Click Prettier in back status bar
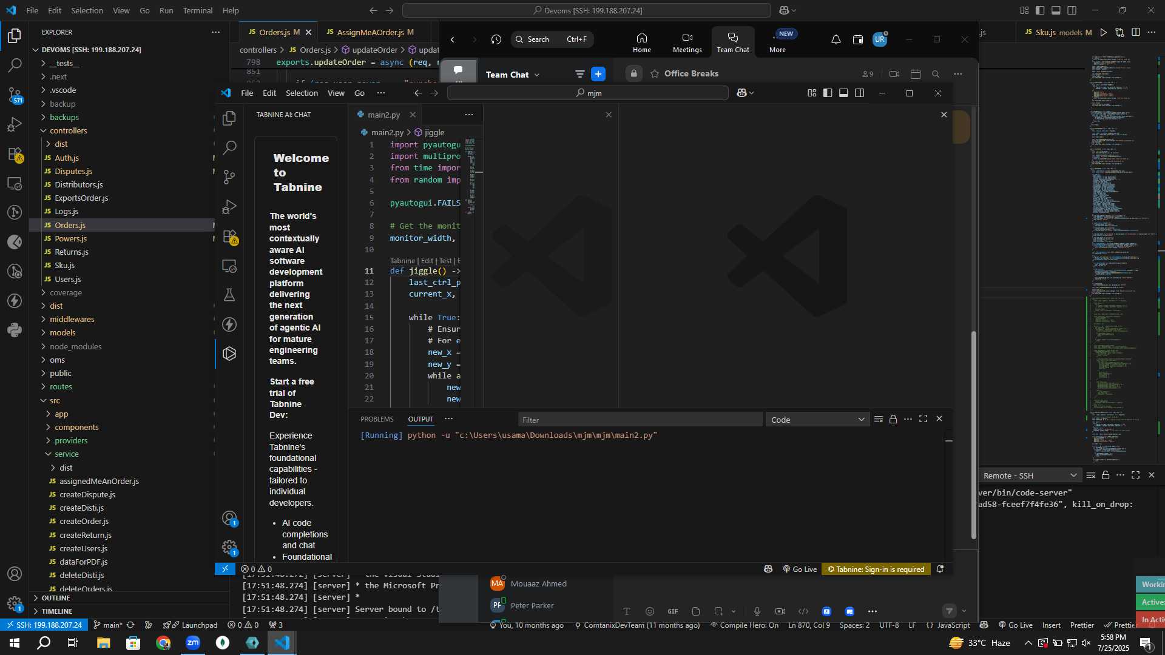Viewport: 1165px width, 655px height. click(1082, 625)
